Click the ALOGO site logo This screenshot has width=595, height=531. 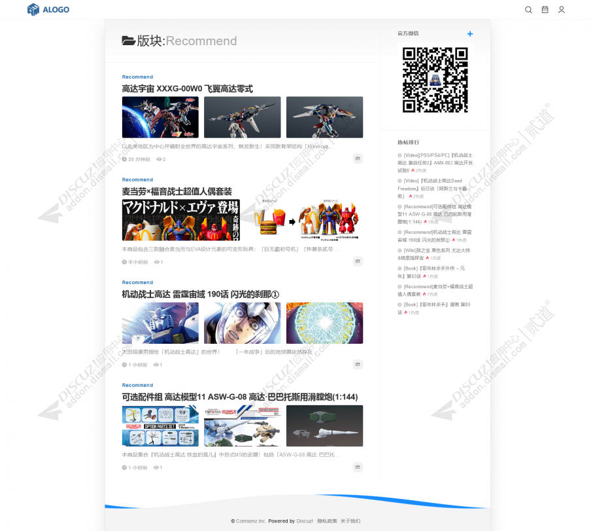pyautogui.click(x=48, y=10)
